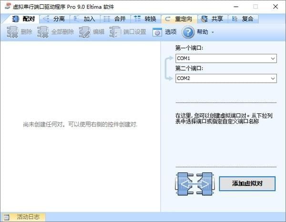Click the 全部删除 delete-all toolbar icon

[x=43, y=32]
